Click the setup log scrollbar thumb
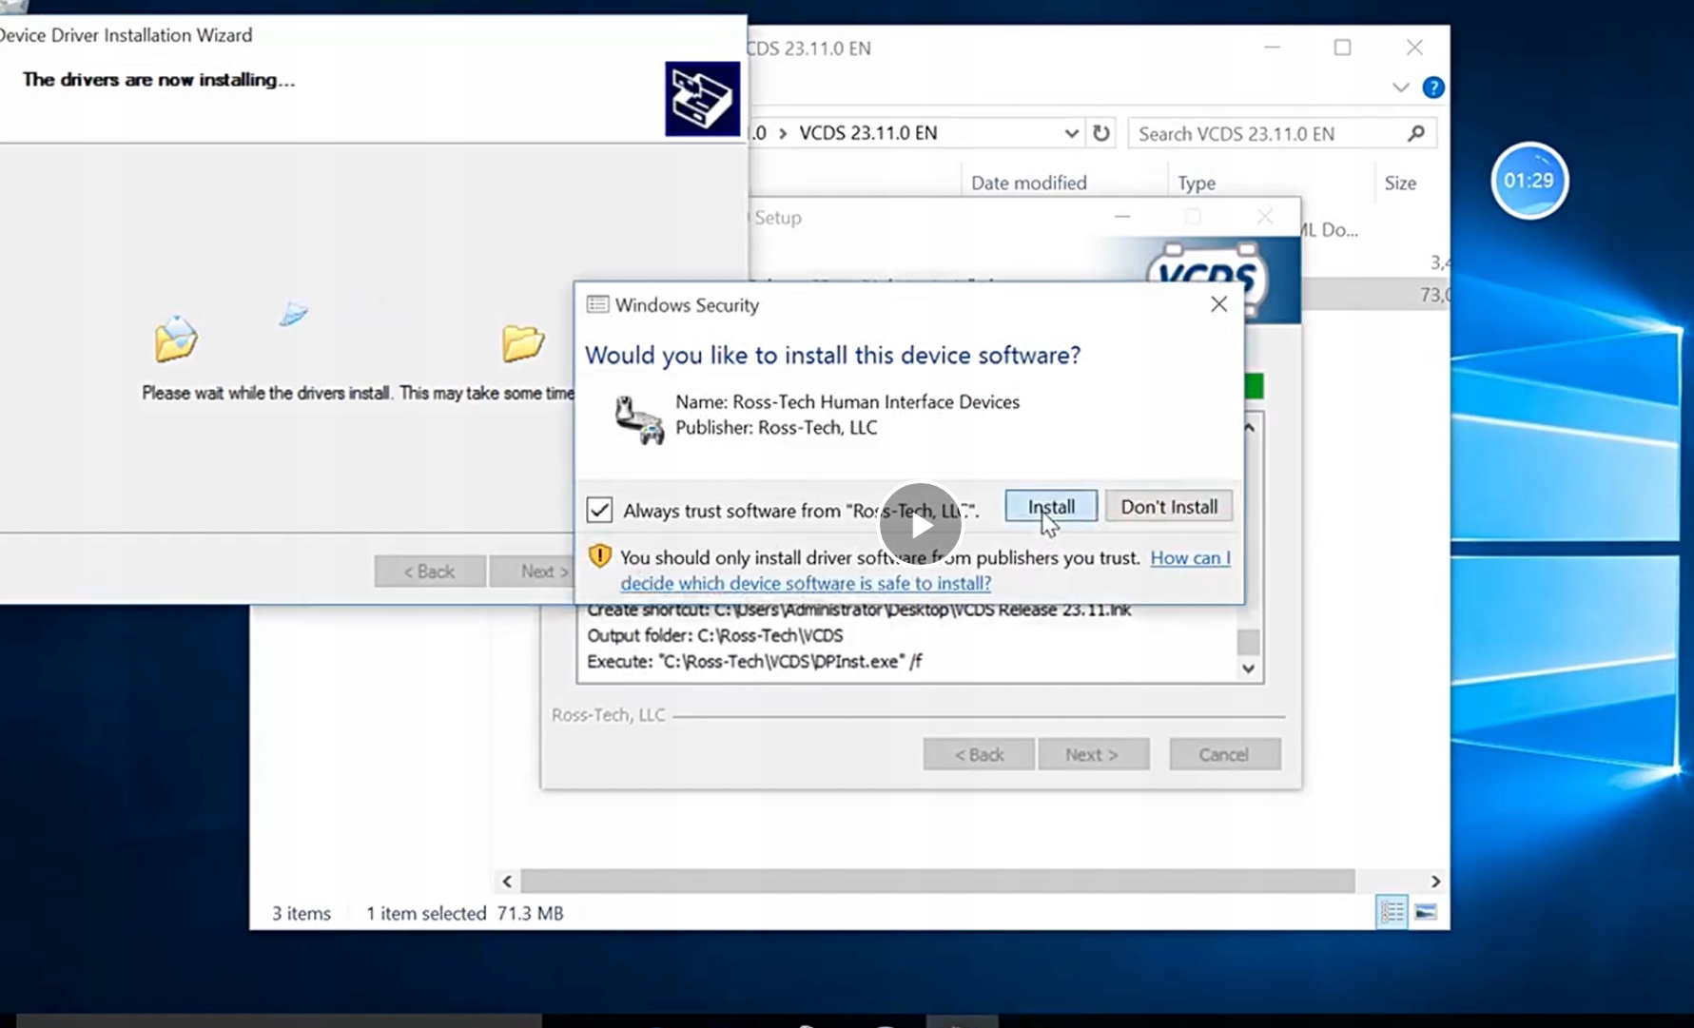This screenshot has height=1028, width=1694. 1249,642
